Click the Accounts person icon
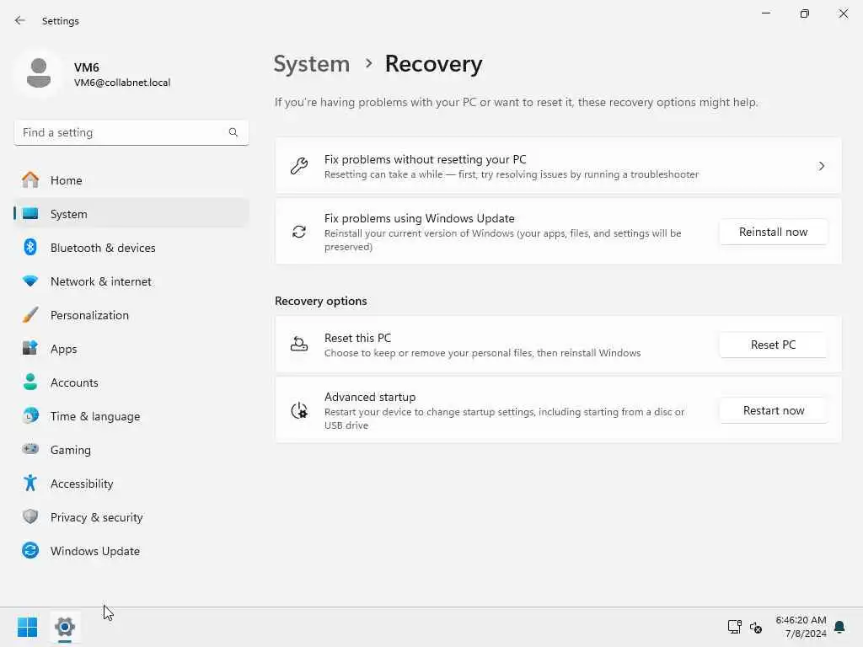The width and height of the screenshot is (863, 647). click(x=30, y=382)
